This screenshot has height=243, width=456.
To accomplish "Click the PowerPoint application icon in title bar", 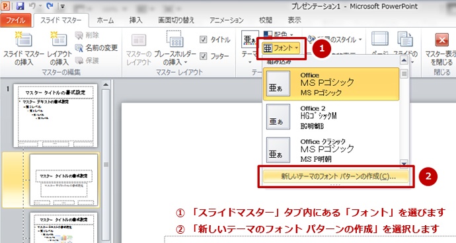I will 5,5.
